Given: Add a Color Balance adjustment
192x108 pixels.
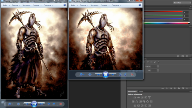Looking at the screenshot, I should (x=137, y=101).
